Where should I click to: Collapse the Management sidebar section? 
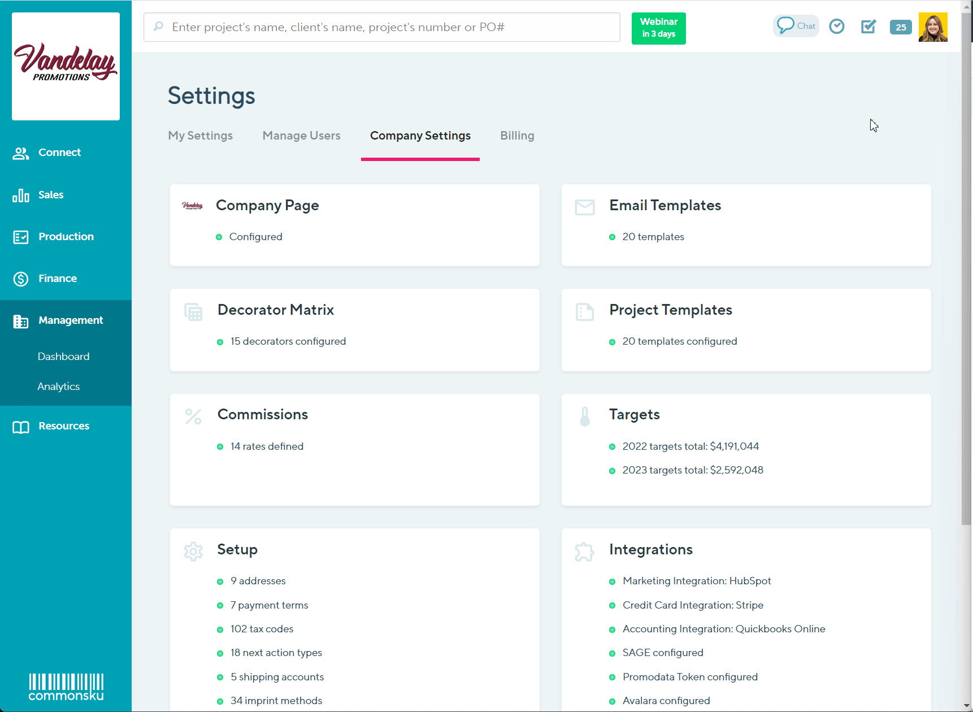(x=70, y=320)
